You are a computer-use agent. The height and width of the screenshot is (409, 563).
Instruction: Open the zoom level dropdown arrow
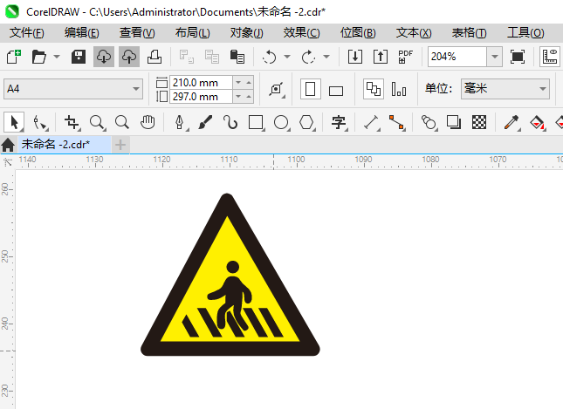coord(494,57)
